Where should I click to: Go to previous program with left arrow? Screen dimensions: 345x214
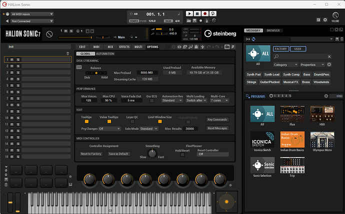87,31
